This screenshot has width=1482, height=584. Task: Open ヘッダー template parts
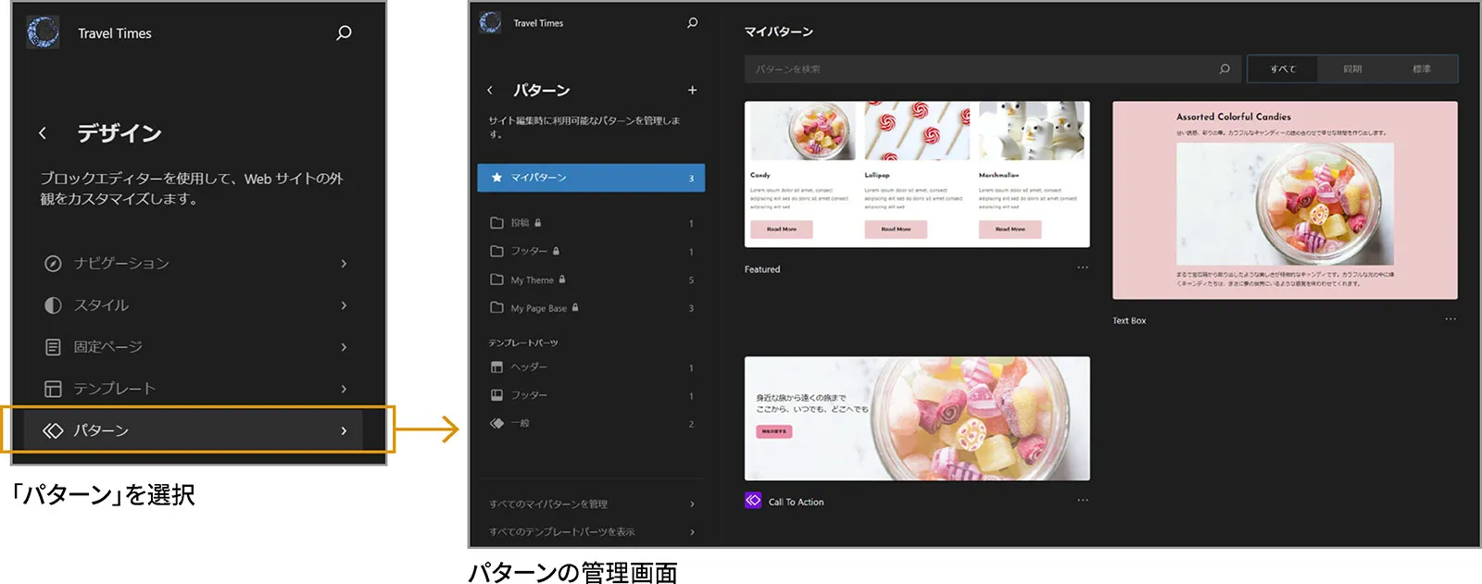591,367
